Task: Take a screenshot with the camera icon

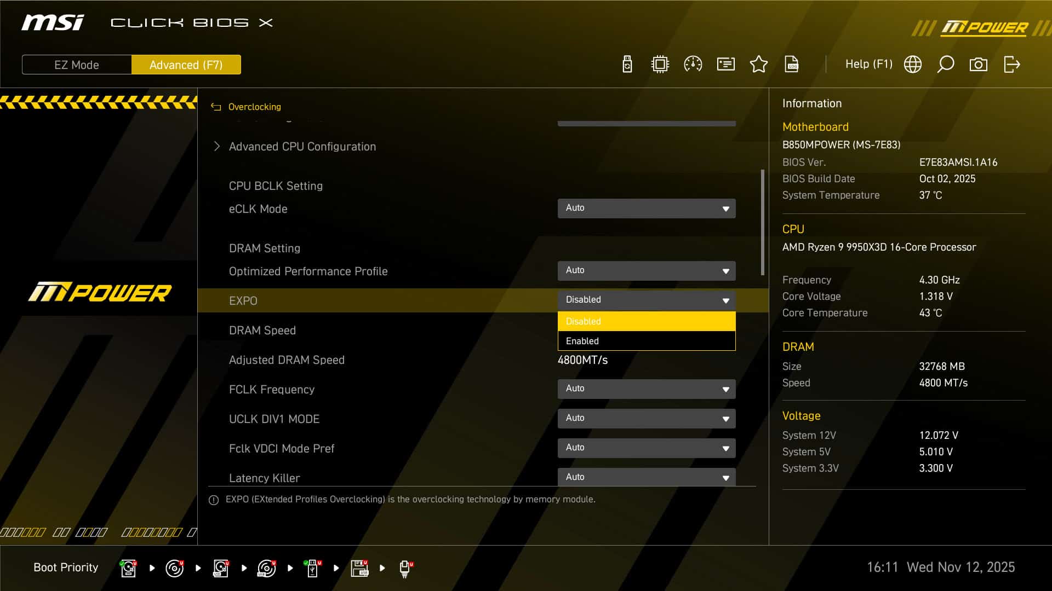Action: (979, 65)
